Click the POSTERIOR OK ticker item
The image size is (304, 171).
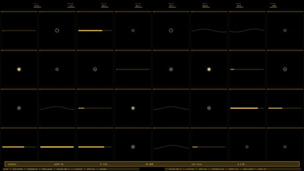pos(32,169)
